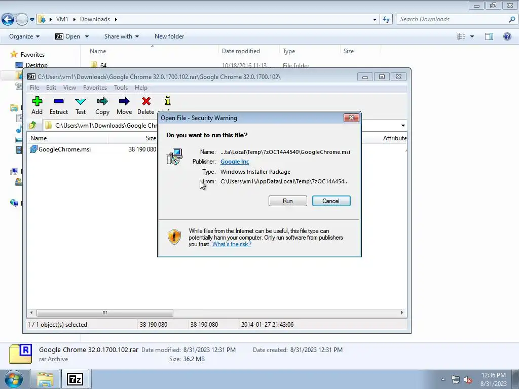Image resolution: width=519 pixels, height=389 pixels.
Task: Click the installer package icon in dialog
Action: click(174, 157)
